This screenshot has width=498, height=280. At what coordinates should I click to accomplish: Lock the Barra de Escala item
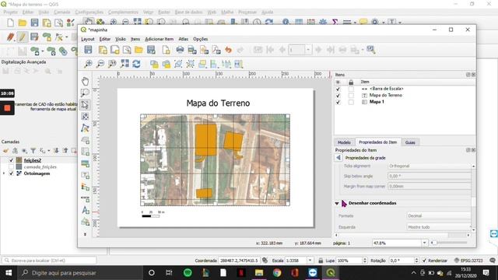[x=351, y=89]
